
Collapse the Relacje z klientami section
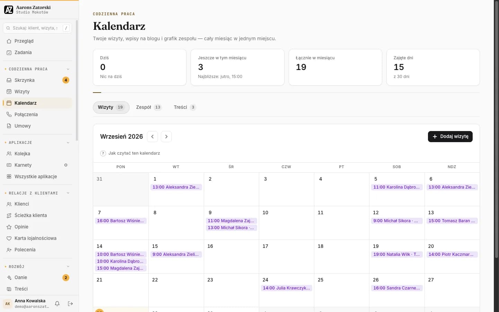click(68, 193)
